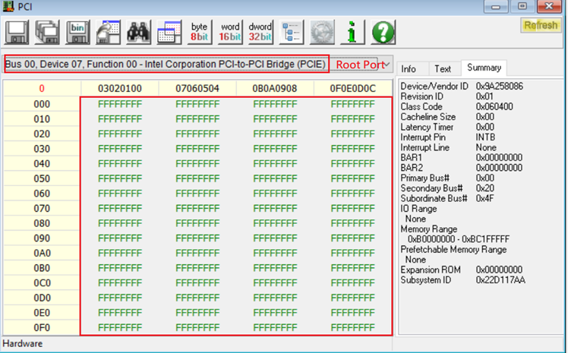The height and width of the screenshot is (353, 568).
Task: Click the column header 0B0A0908
Action: pyautogui.click(x=275, y=88)
